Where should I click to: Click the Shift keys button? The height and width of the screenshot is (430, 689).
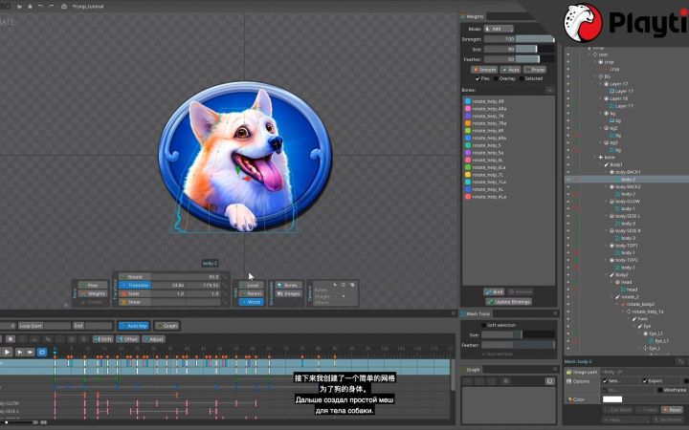102,339
